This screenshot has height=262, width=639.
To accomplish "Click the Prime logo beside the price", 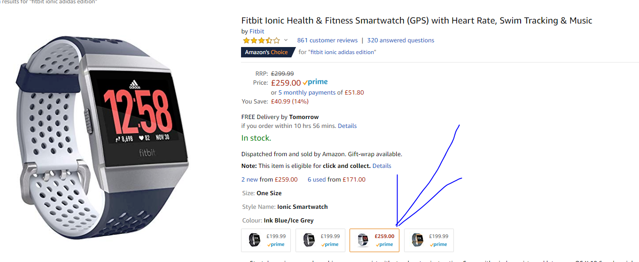I will [x=316, y=82].
